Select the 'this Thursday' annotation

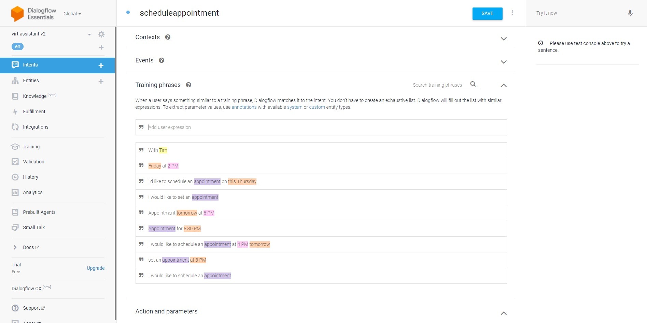click(x=242, y=181)
